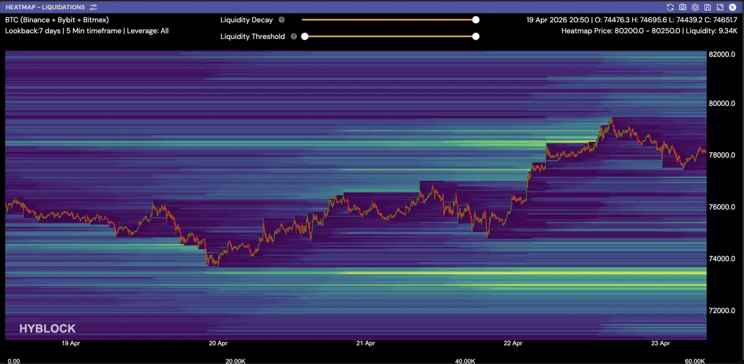Show help for Liquidity Threshold
Viewport: 744px width, 364px height.
click(293, 37)
